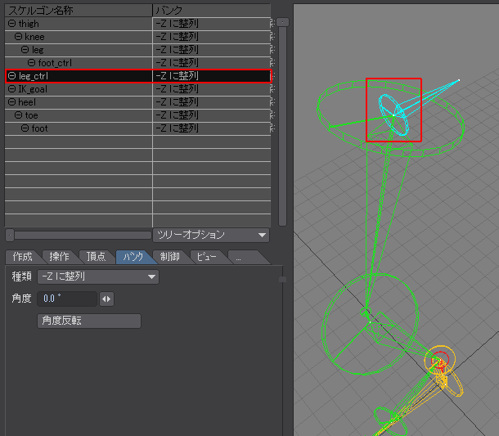
Task: Collapse the heel tree node
Action: pyautogui.click(x=11, y=101)
